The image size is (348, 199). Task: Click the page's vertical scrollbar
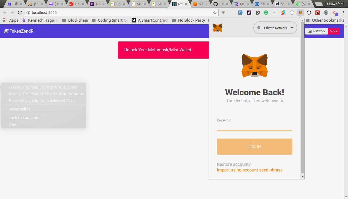tap(346, 112)
